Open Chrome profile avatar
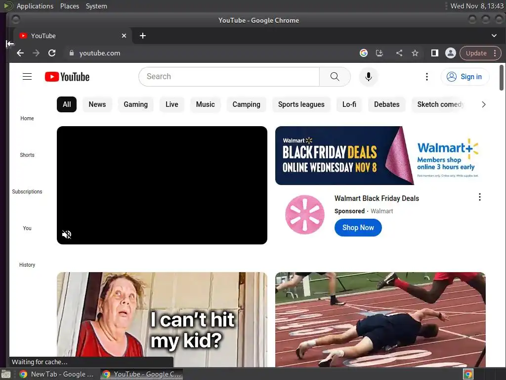The height and width of the screenshot is (380, 506). (451, 53)
